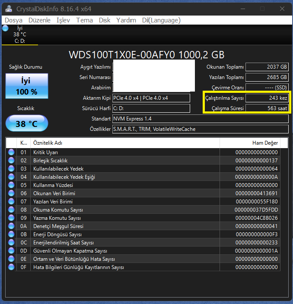This screenshot has height=304, width=293.
Task: Click status orb for Birleşik Sıcaklık row
Action: (x=11, y=160)
